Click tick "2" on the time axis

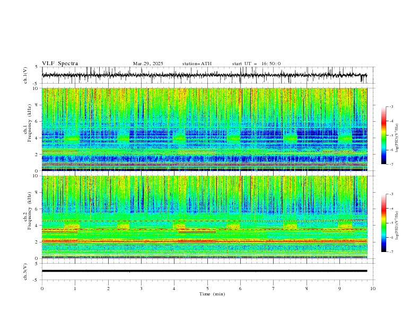tap(108, 289)
